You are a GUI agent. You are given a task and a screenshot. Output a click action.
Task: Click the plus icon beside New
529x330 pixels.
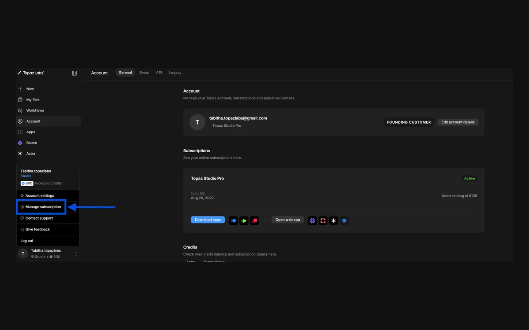click(20, 89)
